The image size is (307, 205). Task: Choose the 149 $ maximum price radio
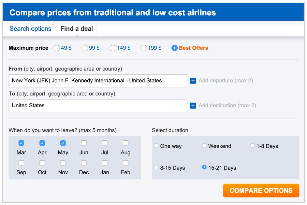point(113,48)
